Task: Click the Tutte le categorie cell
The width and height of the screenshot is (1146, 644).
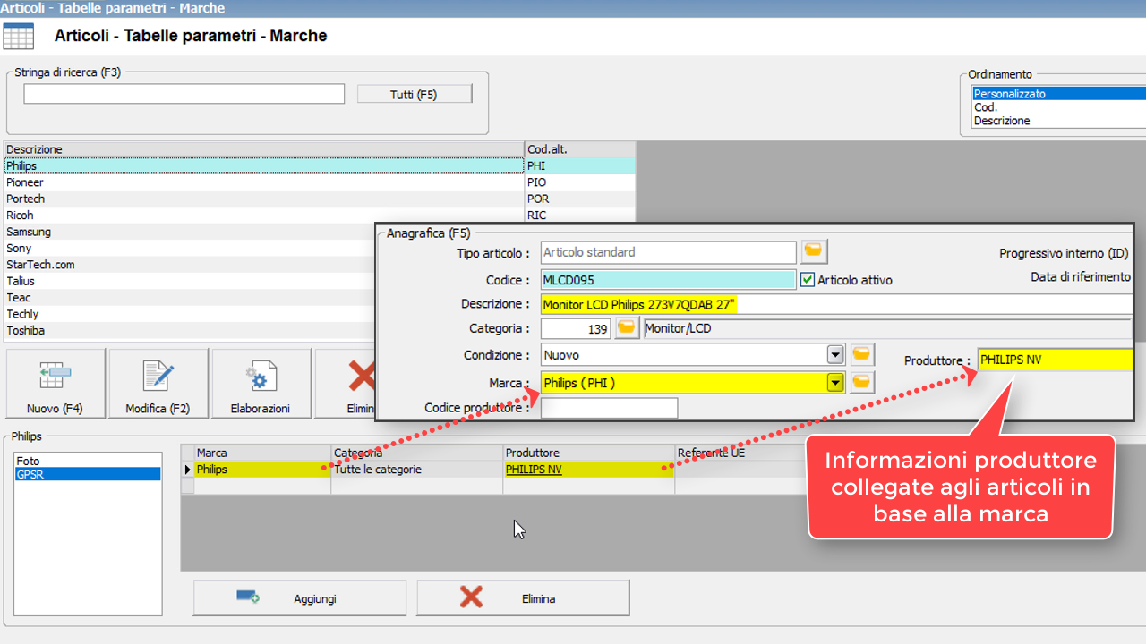Action: [x=417, y=469]
